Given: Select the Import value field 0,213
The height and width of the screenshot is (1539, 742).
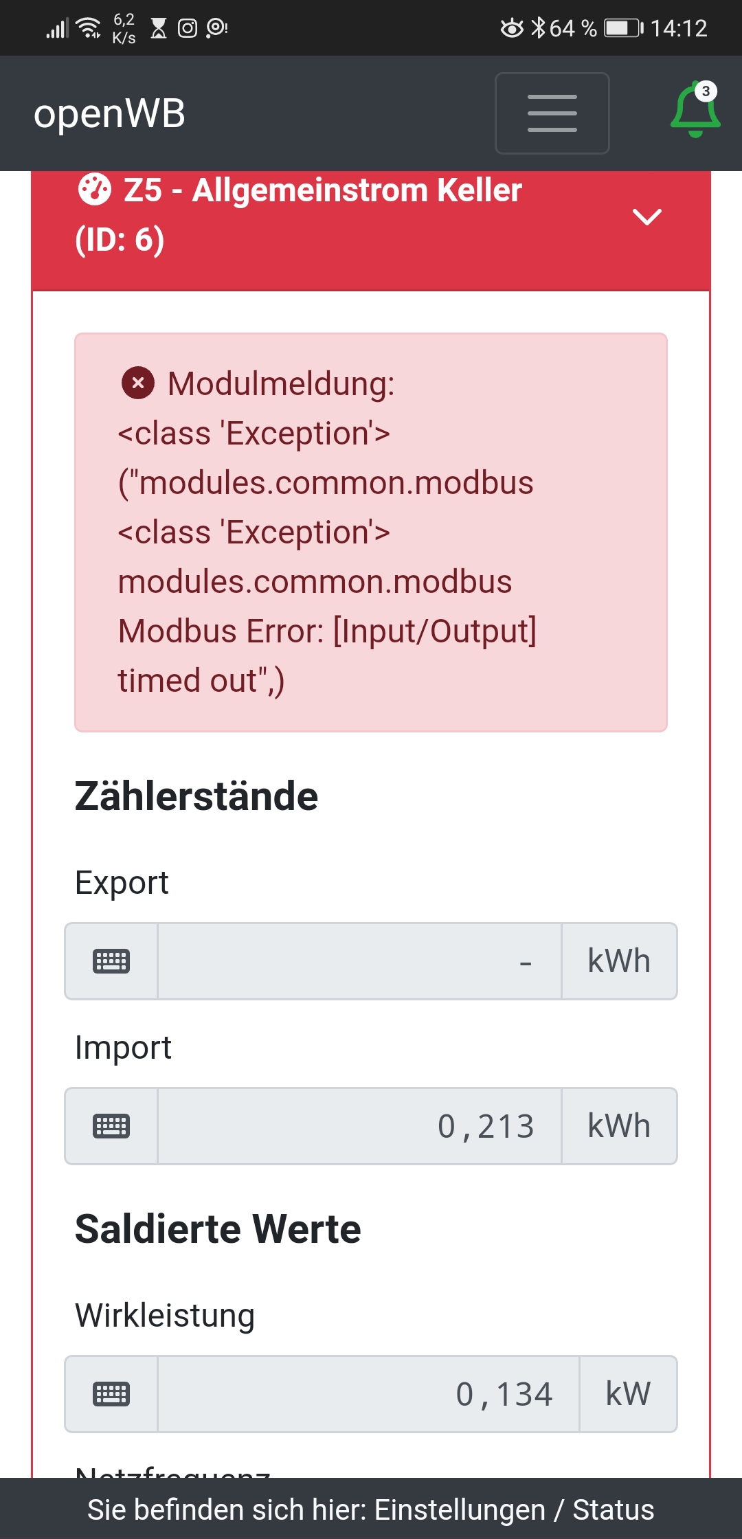Looking at the screenshot, I should click(359, 1126).
